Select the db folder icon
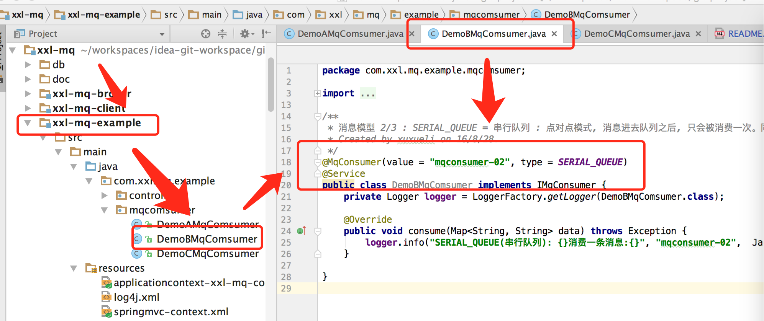The height and width of the screenshot is (321, 764). point(45,64)
